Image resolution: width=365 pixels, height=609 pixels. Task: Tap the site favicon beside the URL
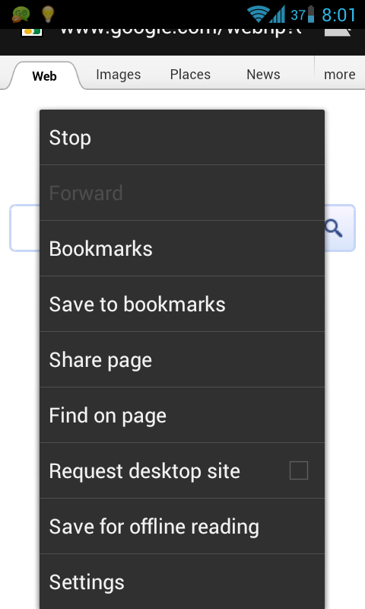click(32, 32)
